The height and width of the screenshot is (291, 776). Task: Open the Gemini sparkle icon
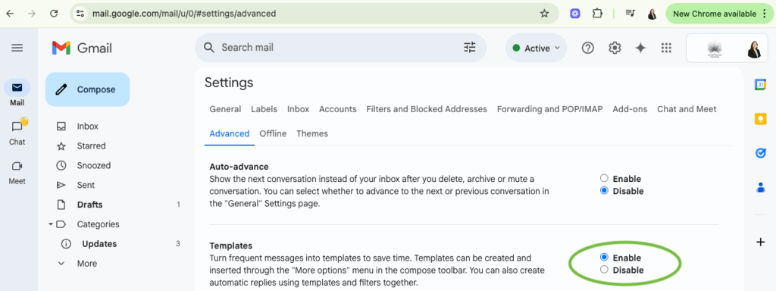(x=640, y=48)
